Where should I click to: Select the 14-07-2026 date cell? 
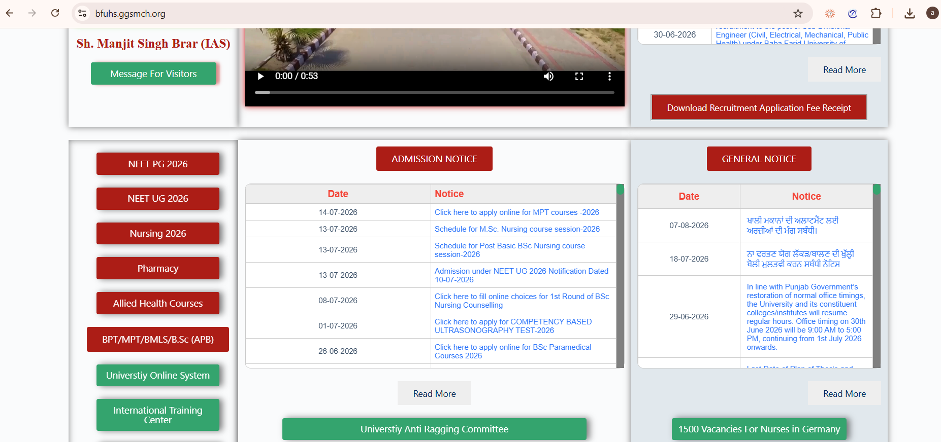(x=338, y=212)
